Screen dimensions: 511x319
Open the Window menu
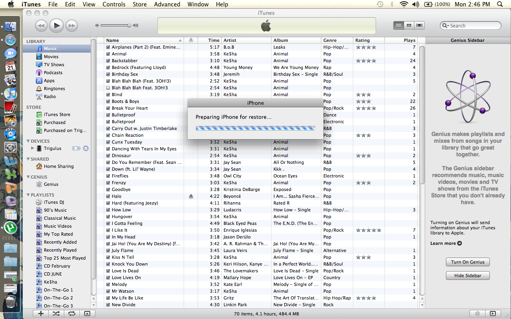(x=198, y=4)
